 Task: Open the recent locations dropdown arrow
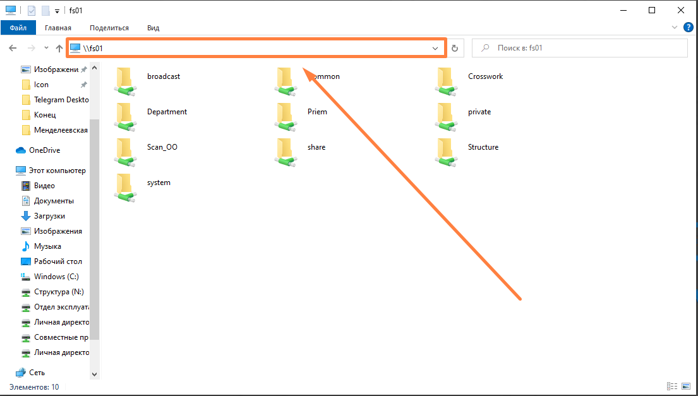tap(46, 48)
